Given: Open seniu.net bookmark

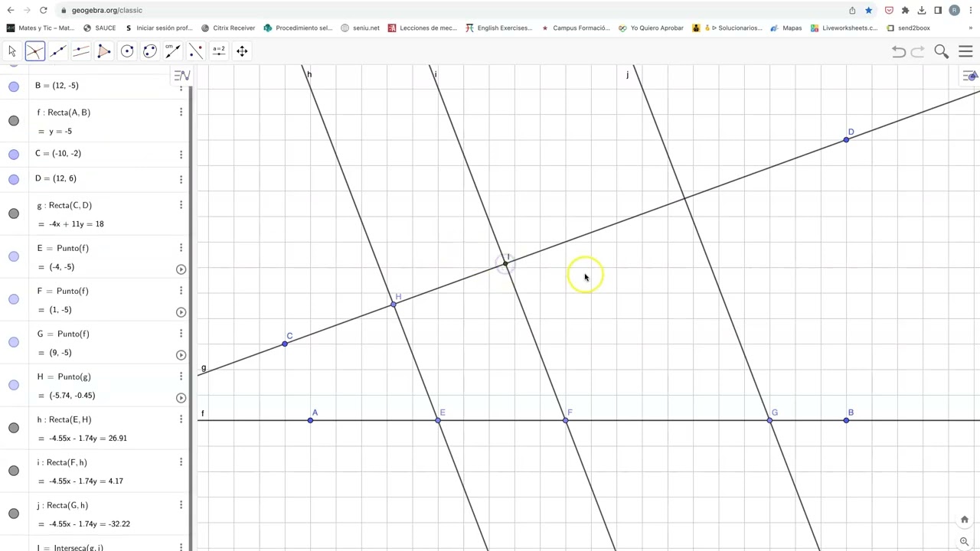Looking at the screenshot, I should tap(360, 28).
